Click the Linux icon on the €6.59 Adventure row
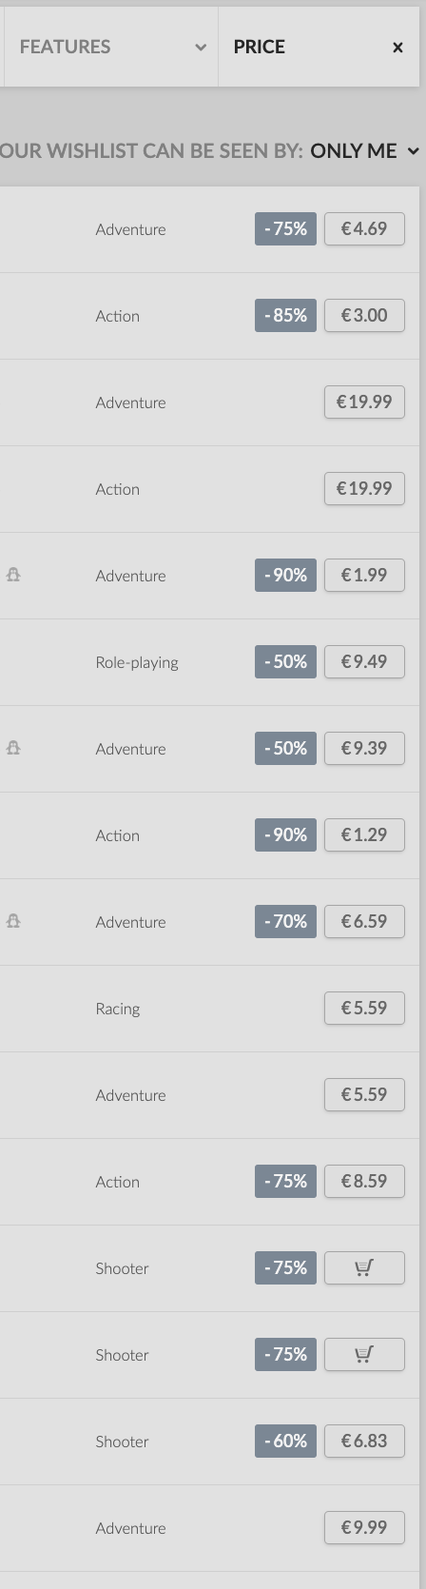The width and height of the screenshot is (426, 1589). (x=13, y=921)
